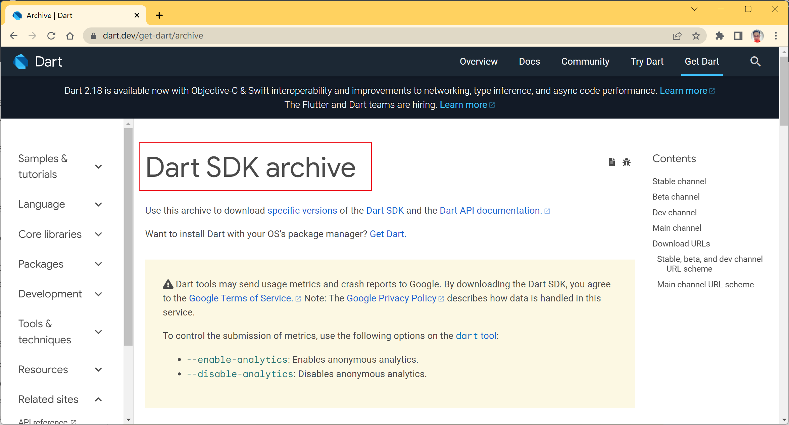Viewport: 789px width, 425px height.
Task: Jump to Main channel in Contents
Action: [x=676, y=228]
